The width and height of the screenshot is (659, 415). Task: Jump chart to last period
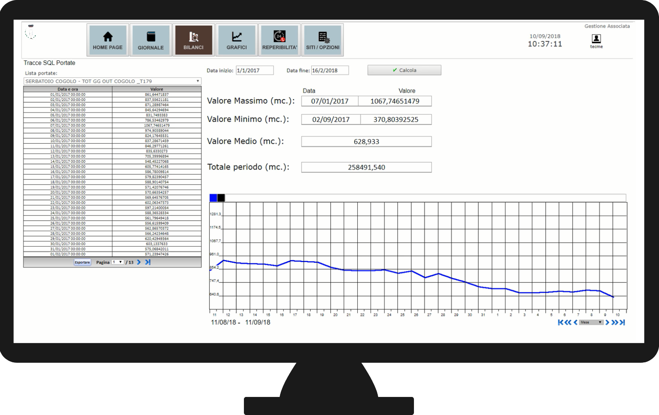[x=622, y=322]
